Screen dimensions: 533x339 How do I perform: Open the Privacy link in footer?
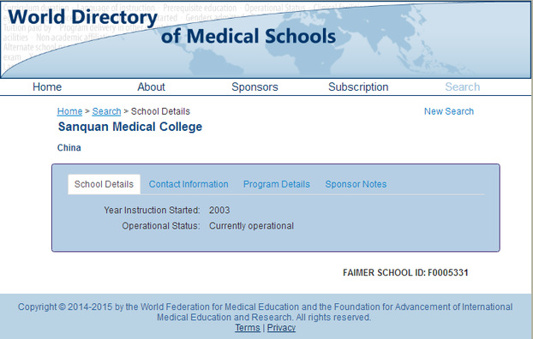pos(281,328)
